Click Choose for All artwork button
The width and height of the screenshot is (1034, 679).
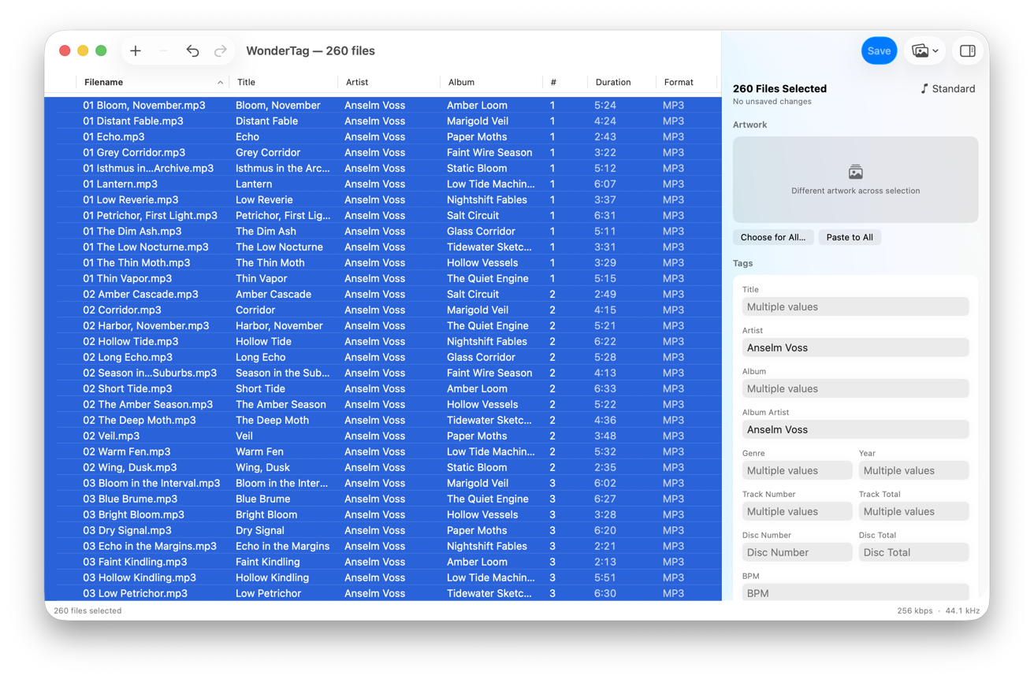click(773, 237)
